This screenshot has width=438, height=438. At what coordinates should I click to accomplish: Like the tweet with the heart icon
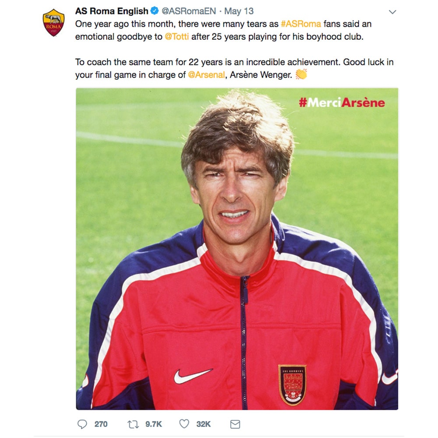[x=184, y=424]
